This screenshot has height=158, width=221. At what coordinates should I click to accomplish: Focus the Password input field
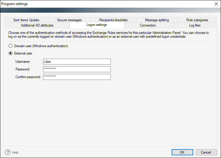[77, 69]
